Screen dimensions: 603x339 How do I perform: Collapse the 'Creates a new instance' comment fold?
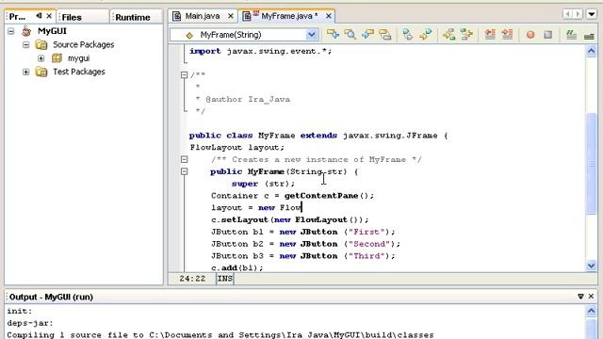click(x=185, y=159)
